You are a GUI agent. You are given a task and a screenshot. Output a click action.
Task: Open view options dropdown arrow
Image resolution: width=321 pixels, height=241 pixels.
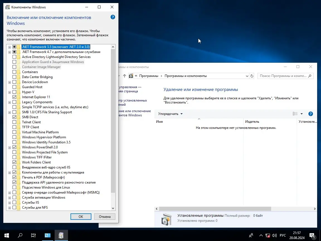301,114
